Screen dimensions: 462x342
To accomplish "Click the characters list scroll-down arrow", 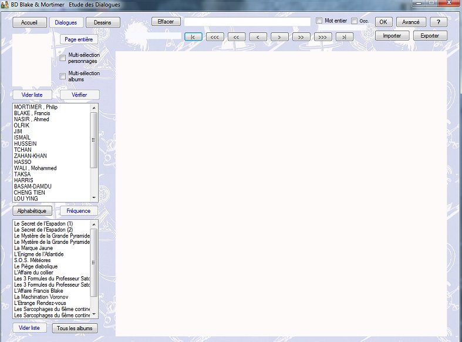I will point(94,197).
